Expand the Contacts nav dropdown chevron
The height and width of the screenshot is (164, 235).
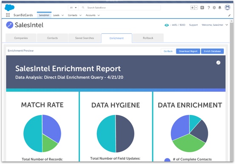tap(80, 15)
